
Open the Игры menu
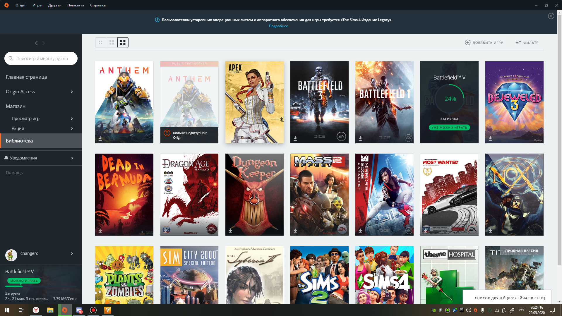coord(37,5)
